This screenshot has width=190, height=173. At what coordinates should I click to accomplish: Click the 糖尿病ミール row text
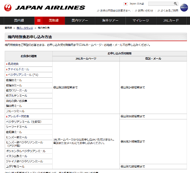pyautogui.click(x=14, y=106)
